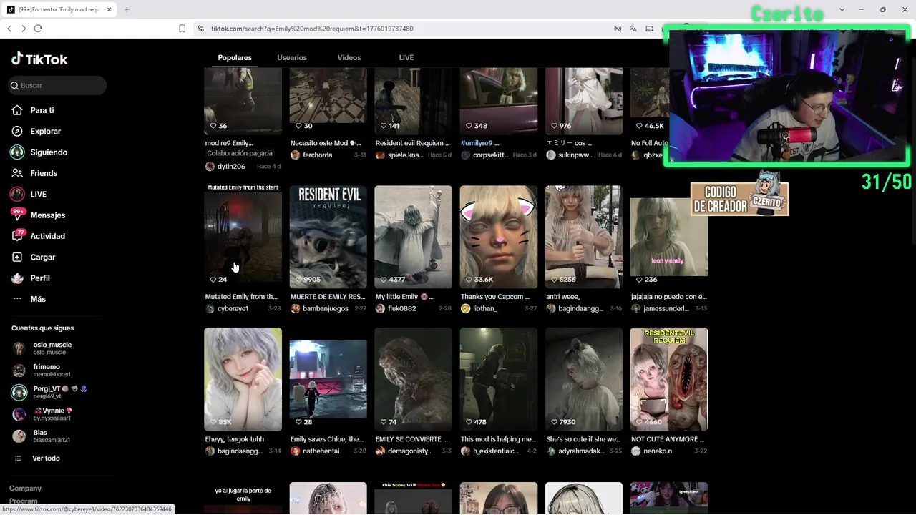
Task: Open 'Mutated Emily from the start' video
Action: 243,236
